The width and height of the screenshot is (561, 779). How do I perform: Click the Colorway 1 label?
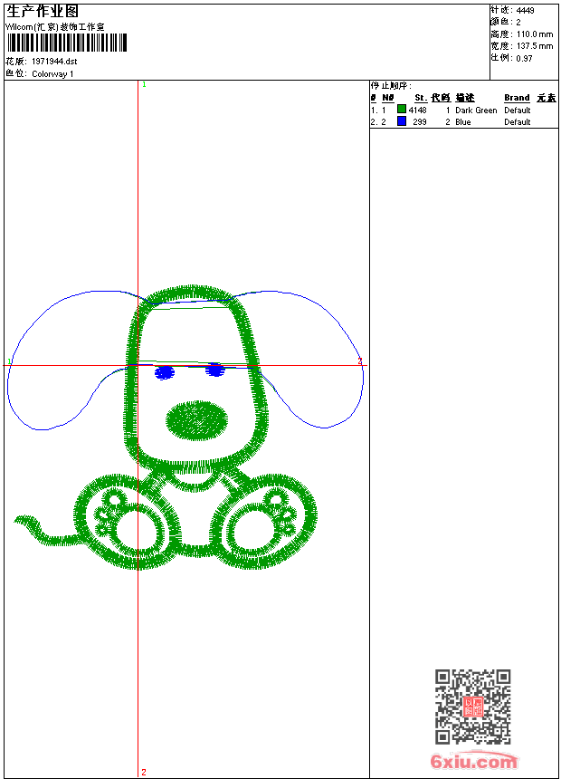click(53, 74)
